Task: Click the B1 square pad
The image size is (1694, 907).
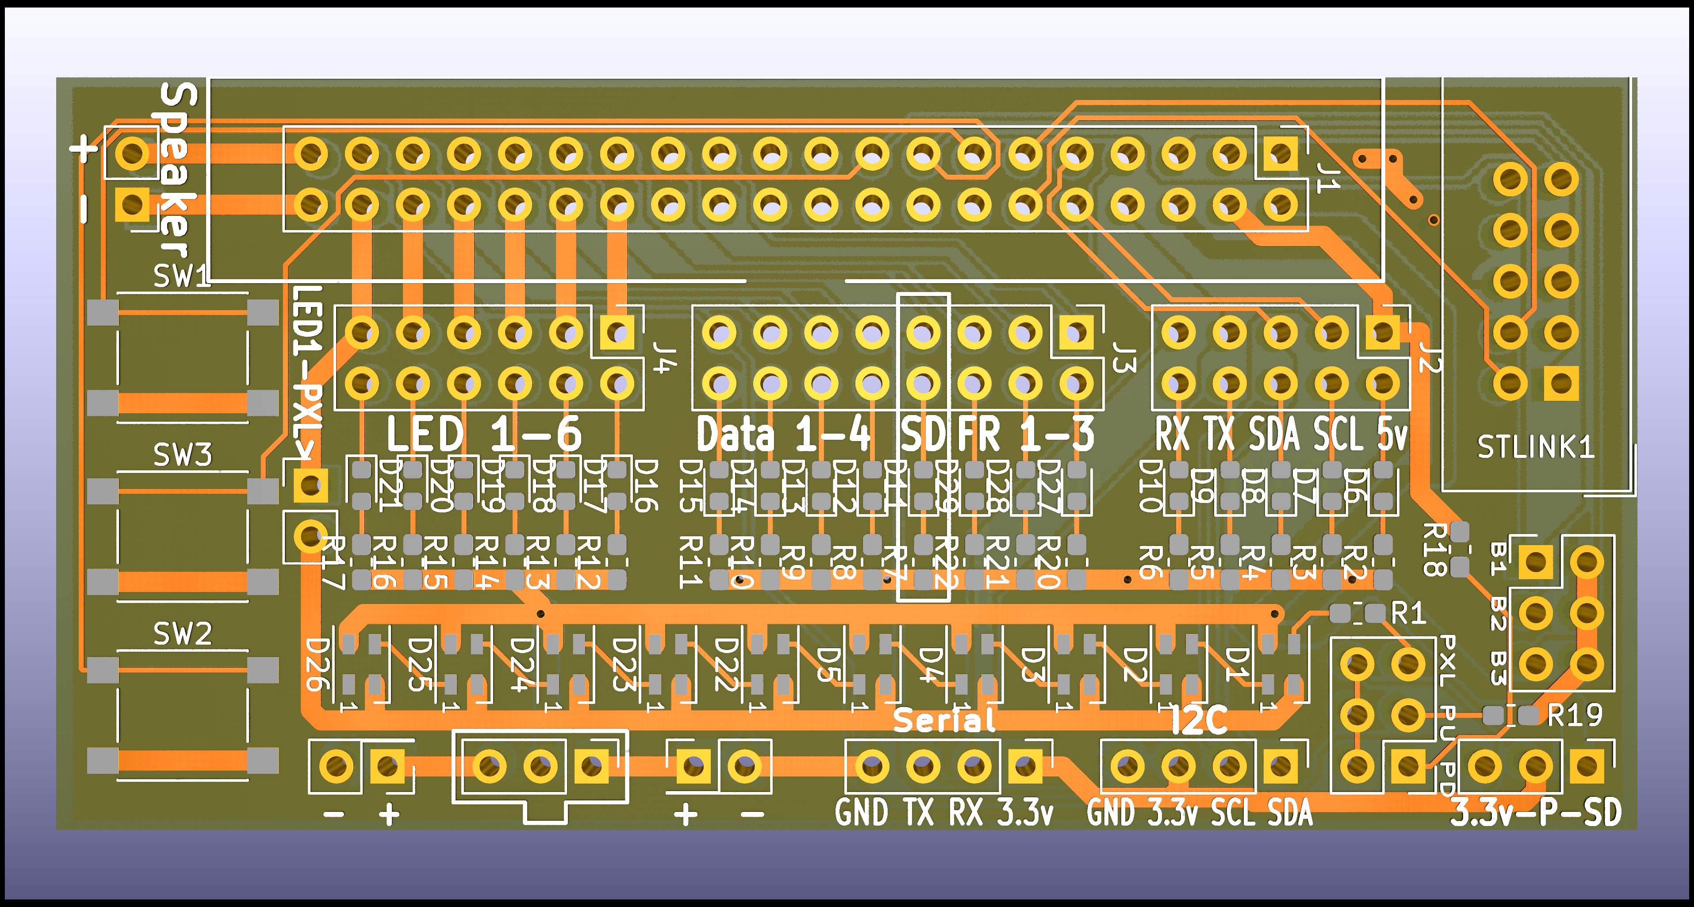Action: (1536, 562)
